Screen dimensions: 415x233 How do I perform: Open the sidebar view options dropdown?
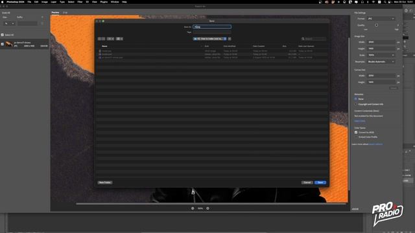111,39
